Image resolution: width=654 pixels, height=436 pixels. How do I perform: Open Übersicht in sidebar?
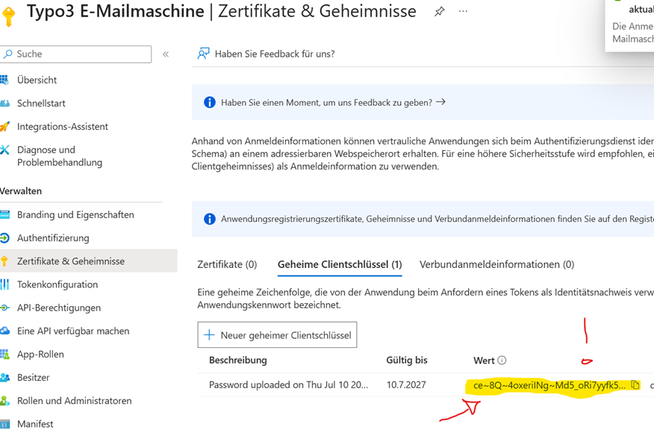click(37, 80)
